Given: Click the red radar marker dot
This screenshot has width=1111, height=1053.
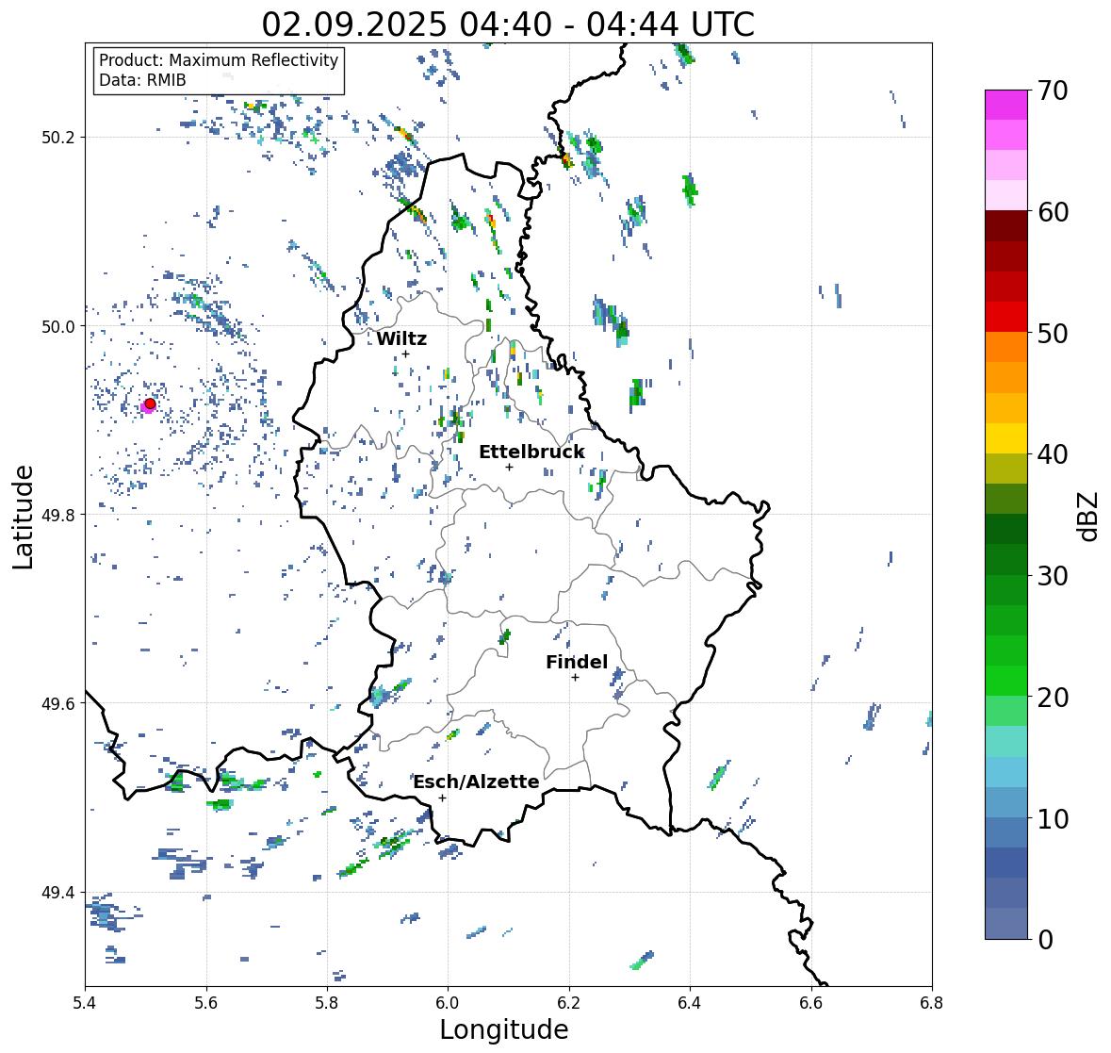Looking at the screenshot, I should click(x=150, y=403).
